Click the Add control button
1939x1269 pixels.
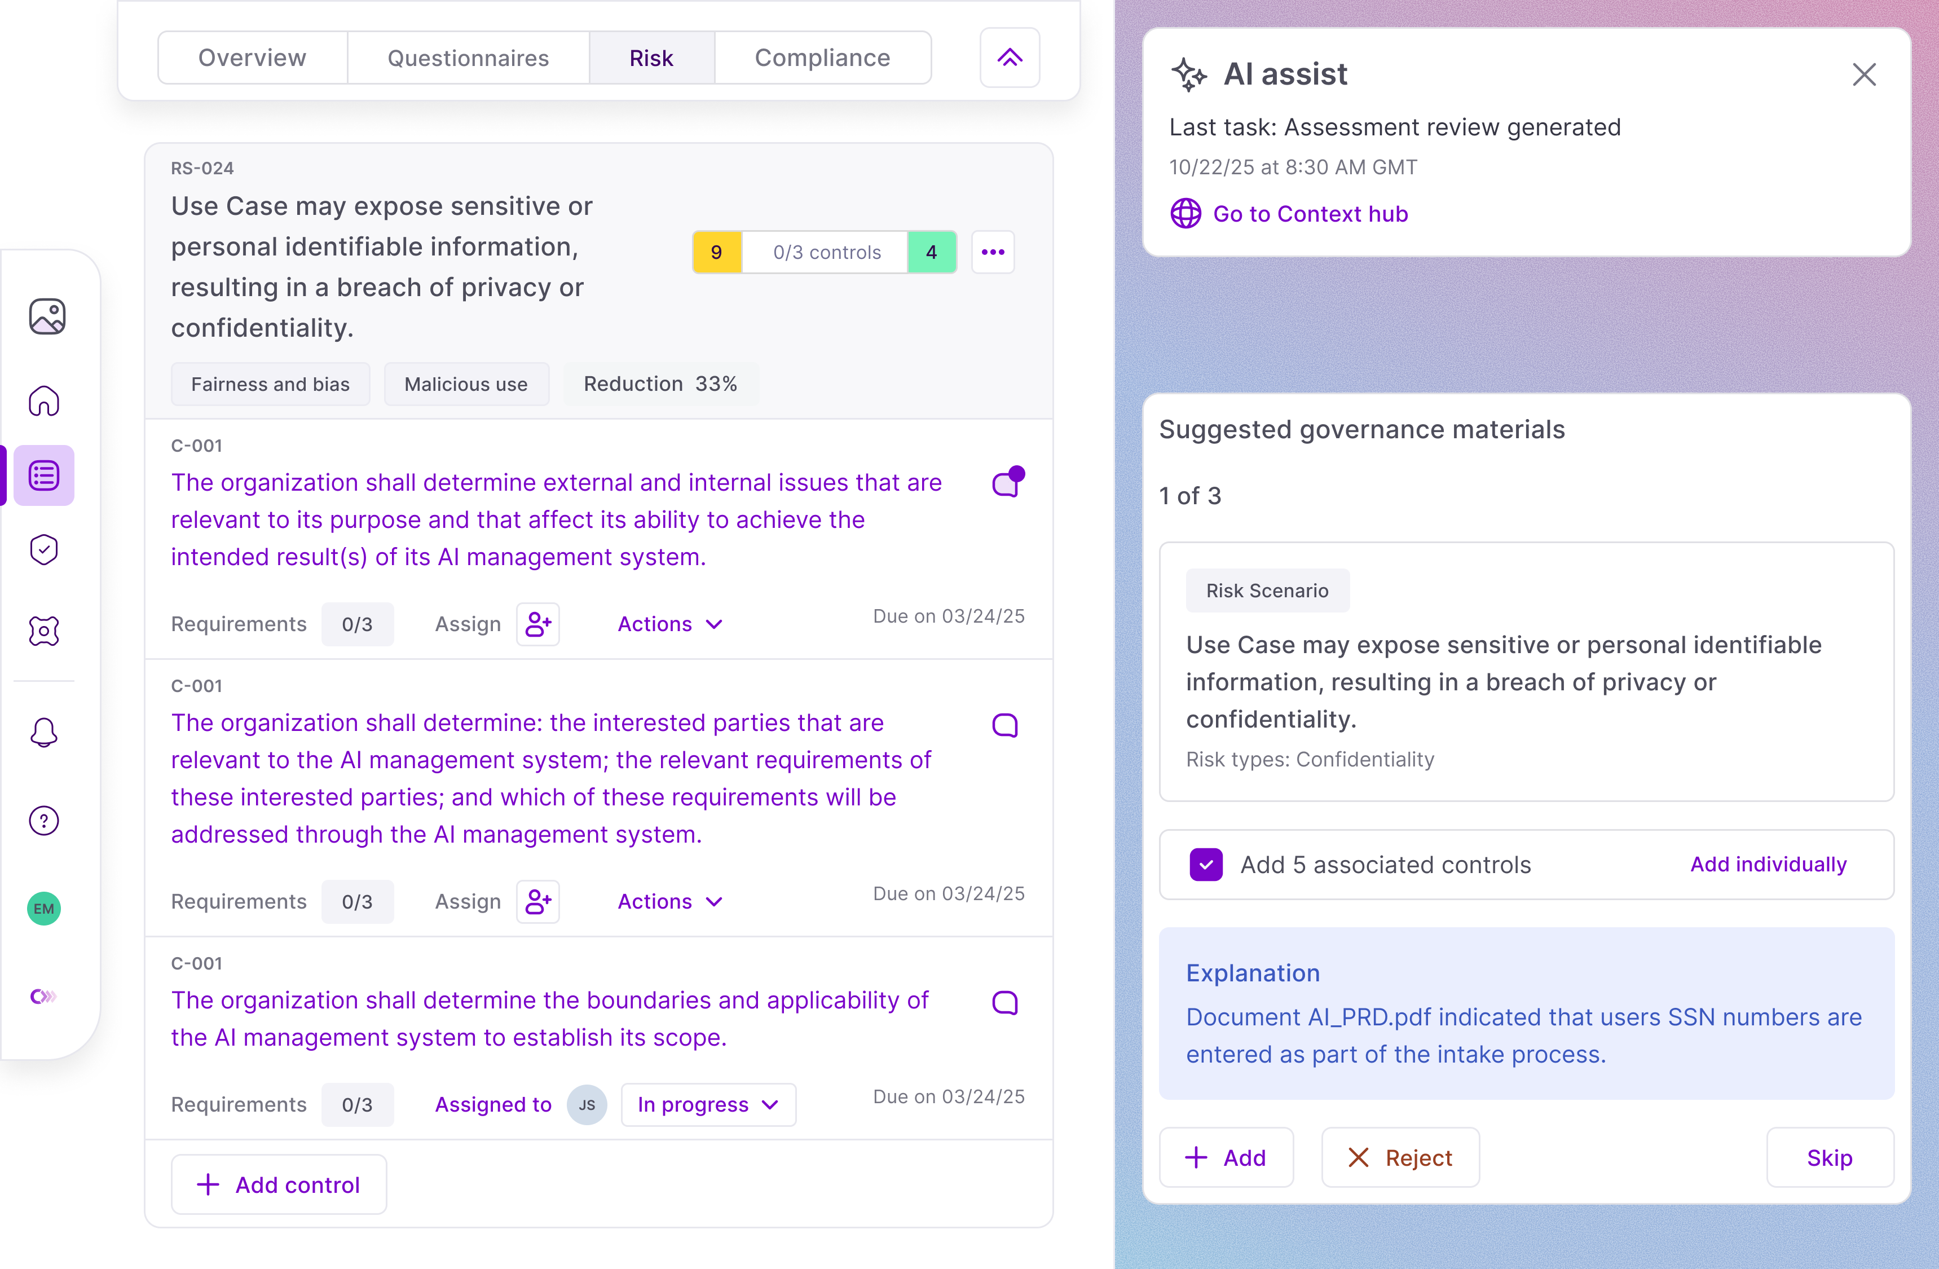point(279,1184)
